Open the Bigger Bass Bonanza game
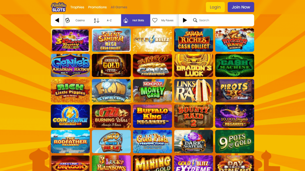305x171 pixels. click(235, 40)
